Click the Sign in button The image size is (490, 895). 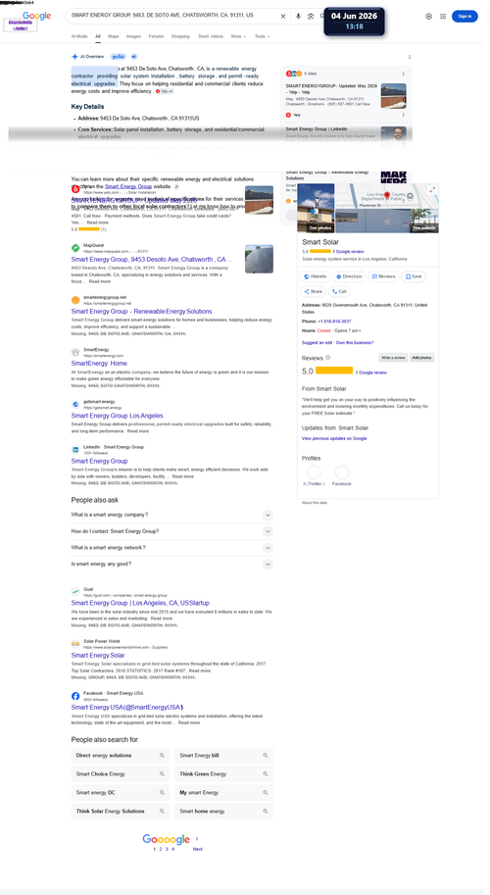pos(465,17)
